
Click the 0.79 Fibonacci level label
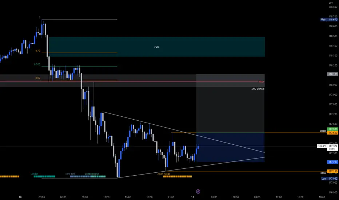[38, 51]
